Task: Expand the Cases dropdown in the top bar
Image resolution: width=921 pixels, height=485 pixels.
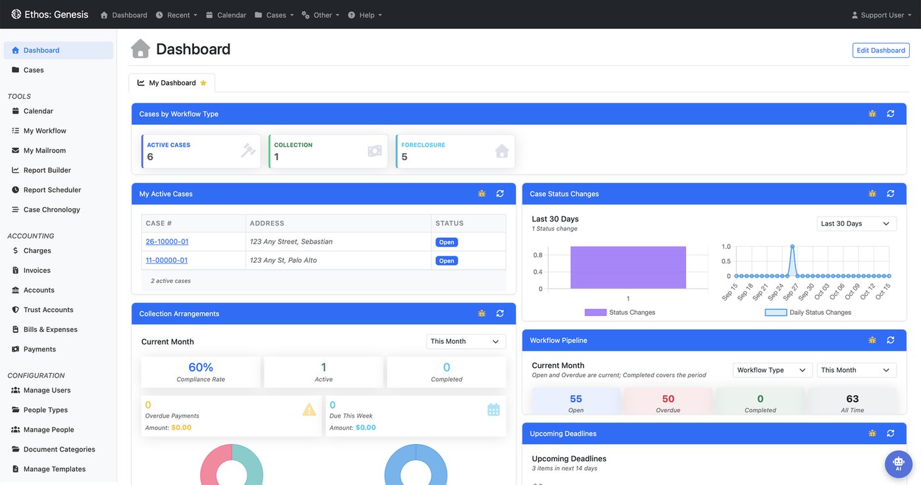Action: pyautogui.click(x=274, y=15)
